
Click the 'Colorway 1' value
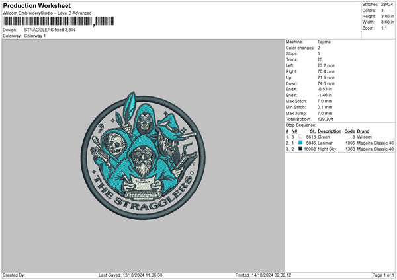pyautogui.click(x=35, y=36)
